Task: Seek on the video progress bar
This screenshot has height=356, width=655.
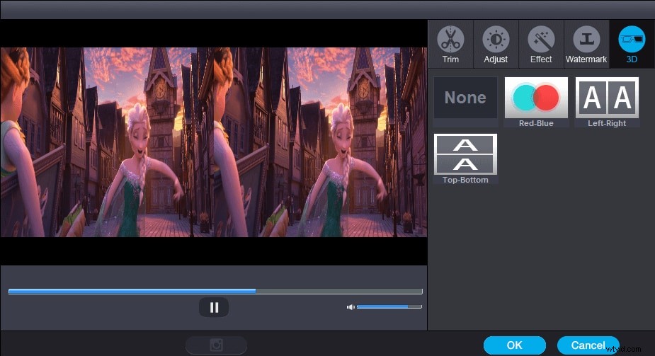Action: (x=215, y=292)
